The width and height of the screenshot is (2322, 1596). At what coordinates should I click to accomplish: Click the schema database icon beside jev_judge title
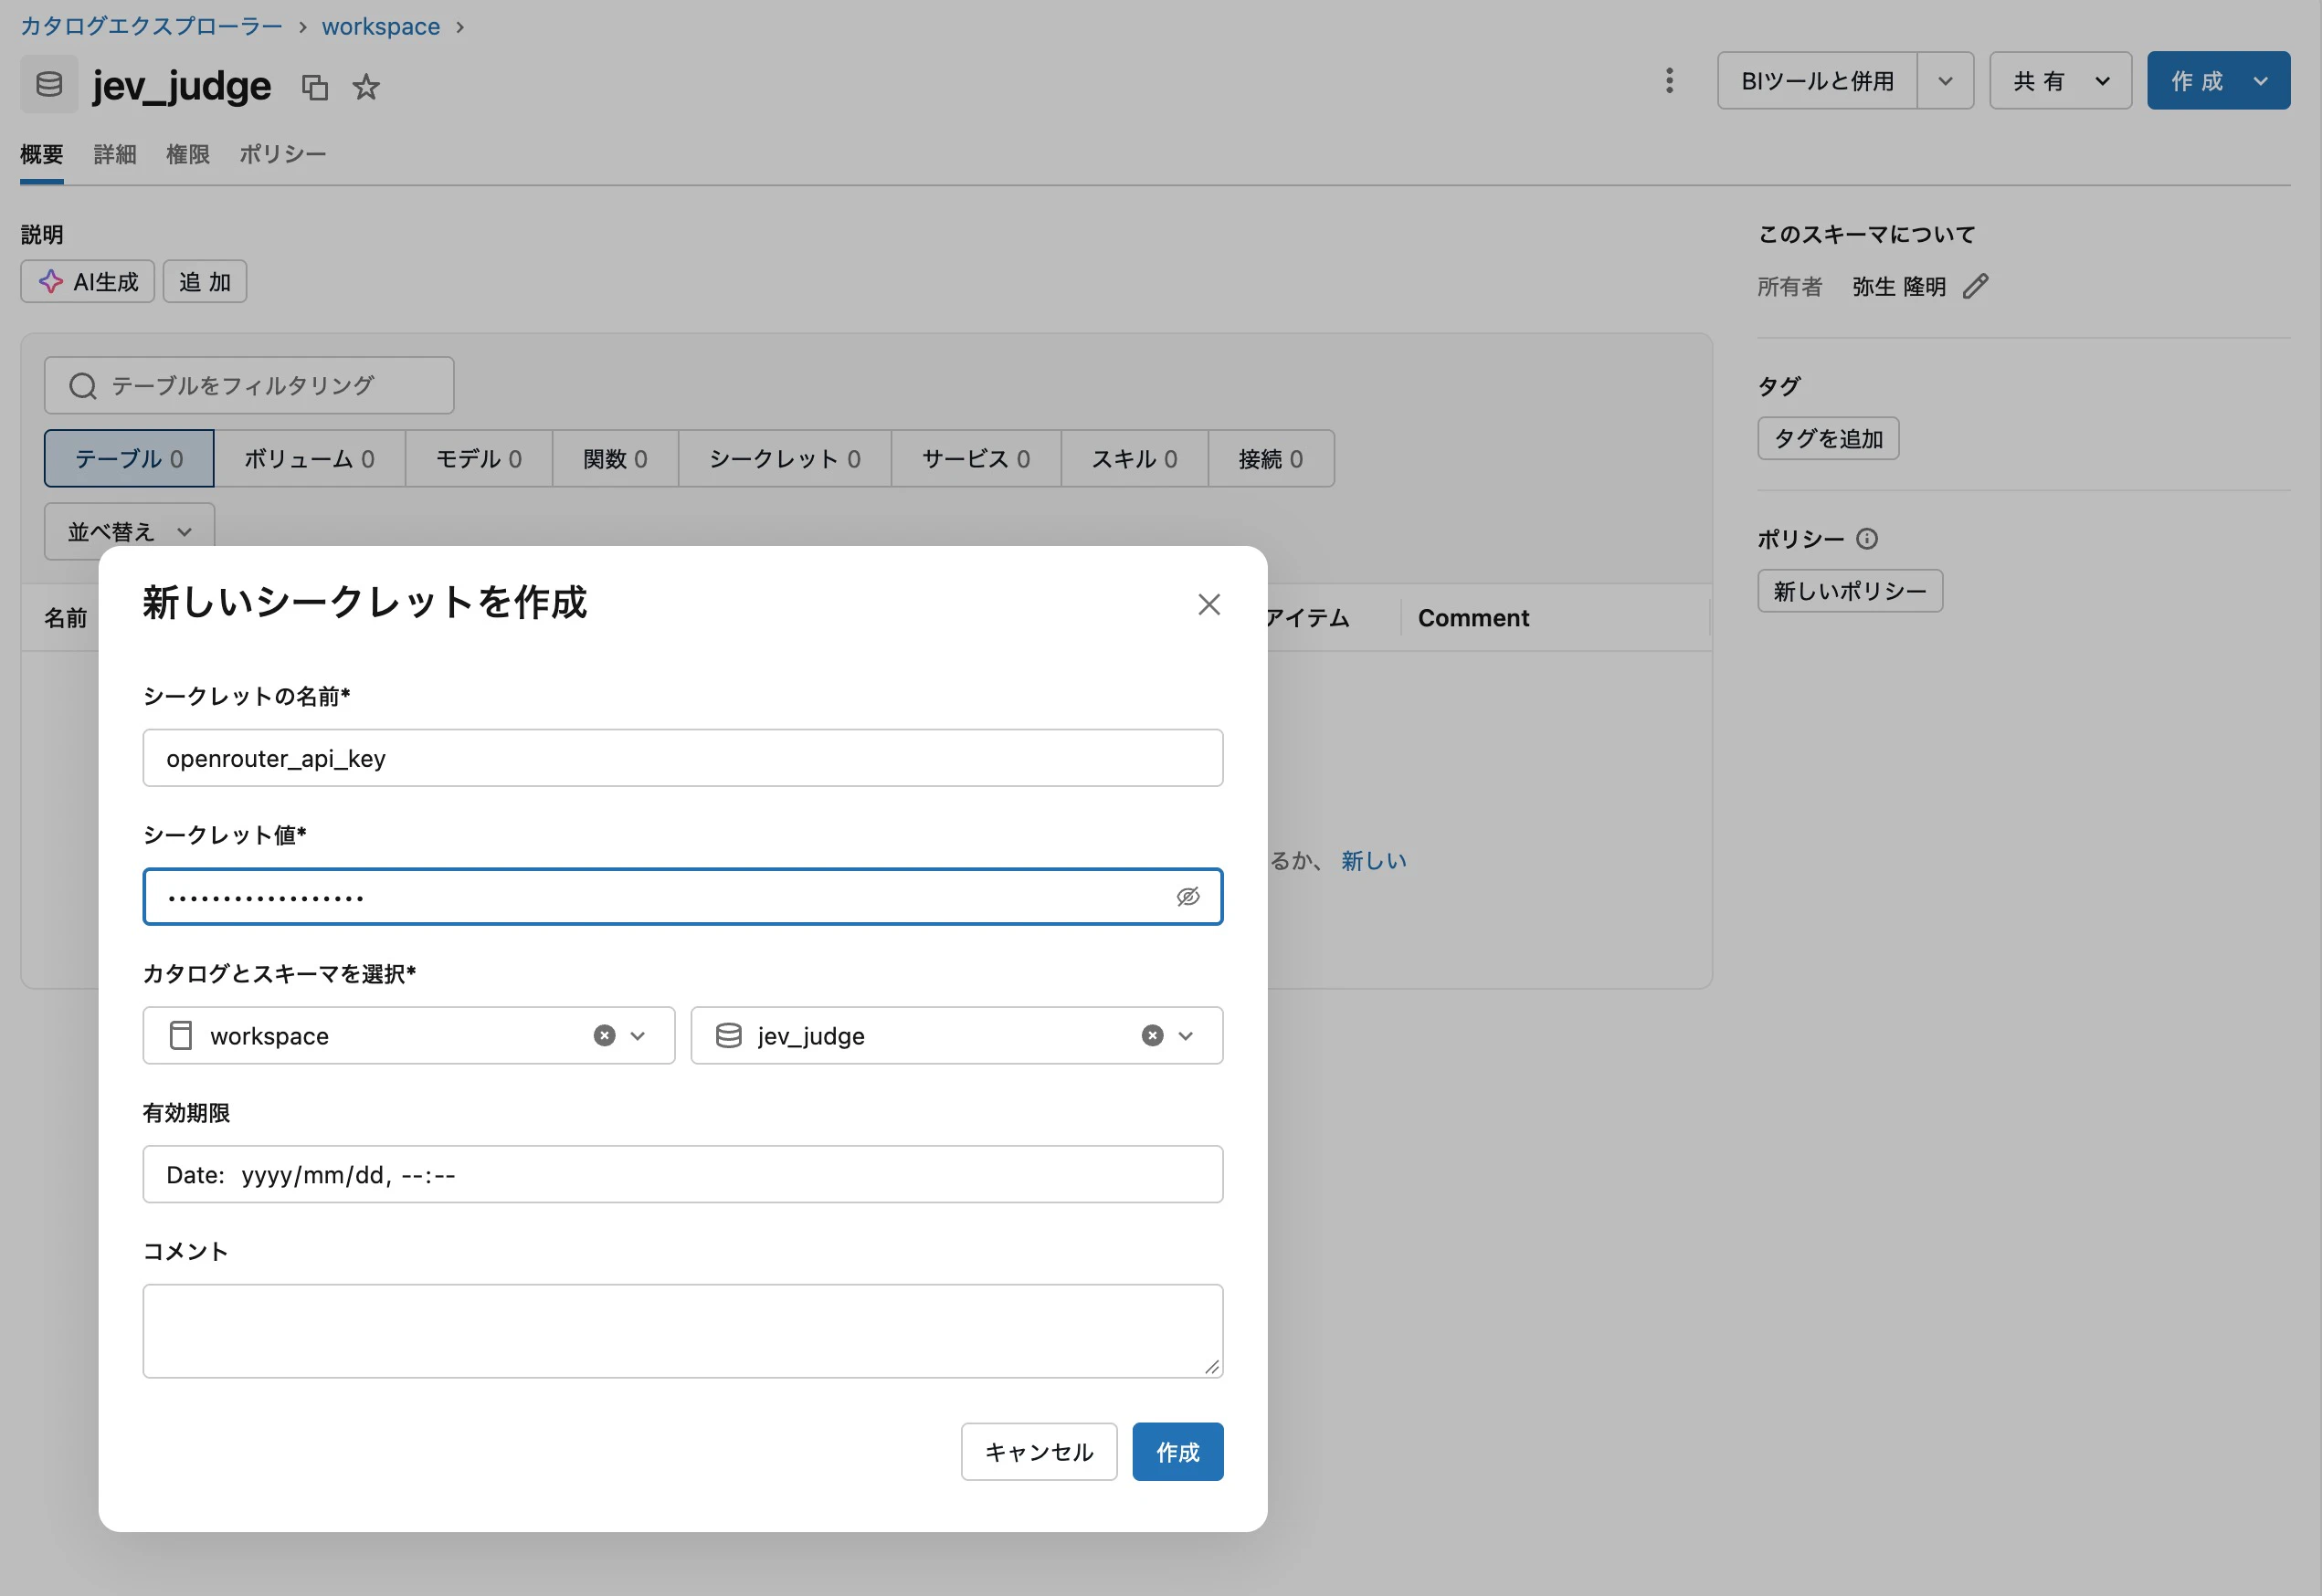pyautogui.click(x=49, y=84)
